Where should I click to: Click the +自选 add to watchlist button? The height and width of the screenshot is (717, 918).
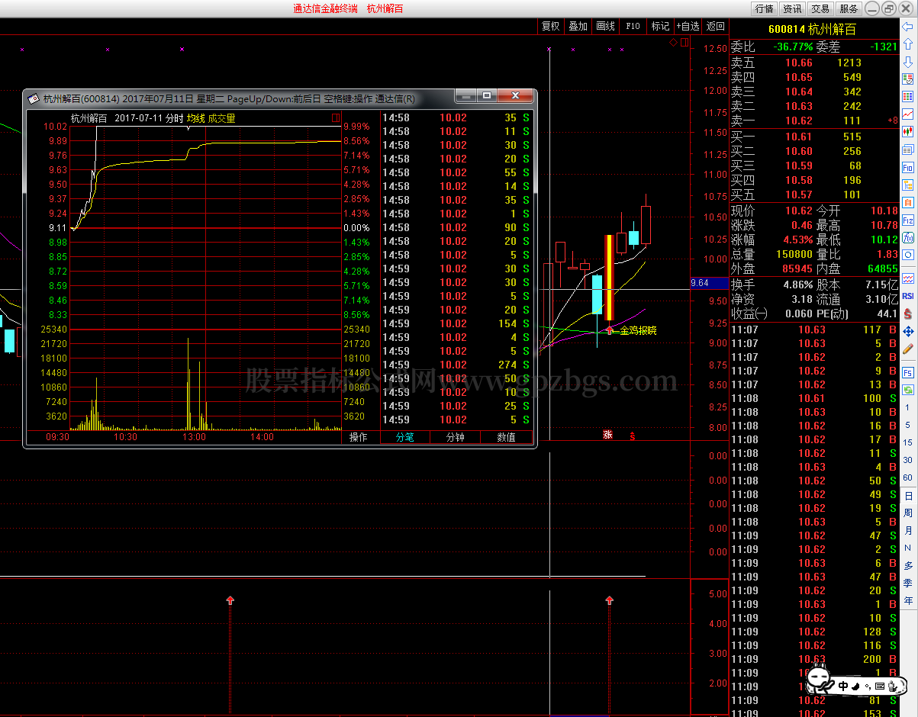pos(687,26)
